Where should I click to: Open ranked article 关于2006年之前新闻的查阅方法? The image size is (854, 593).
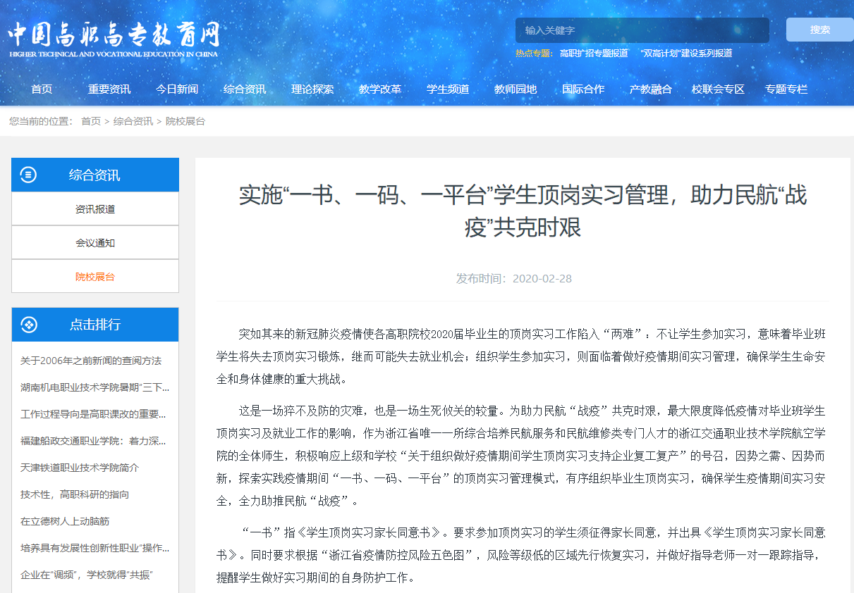tap(91, 361)
